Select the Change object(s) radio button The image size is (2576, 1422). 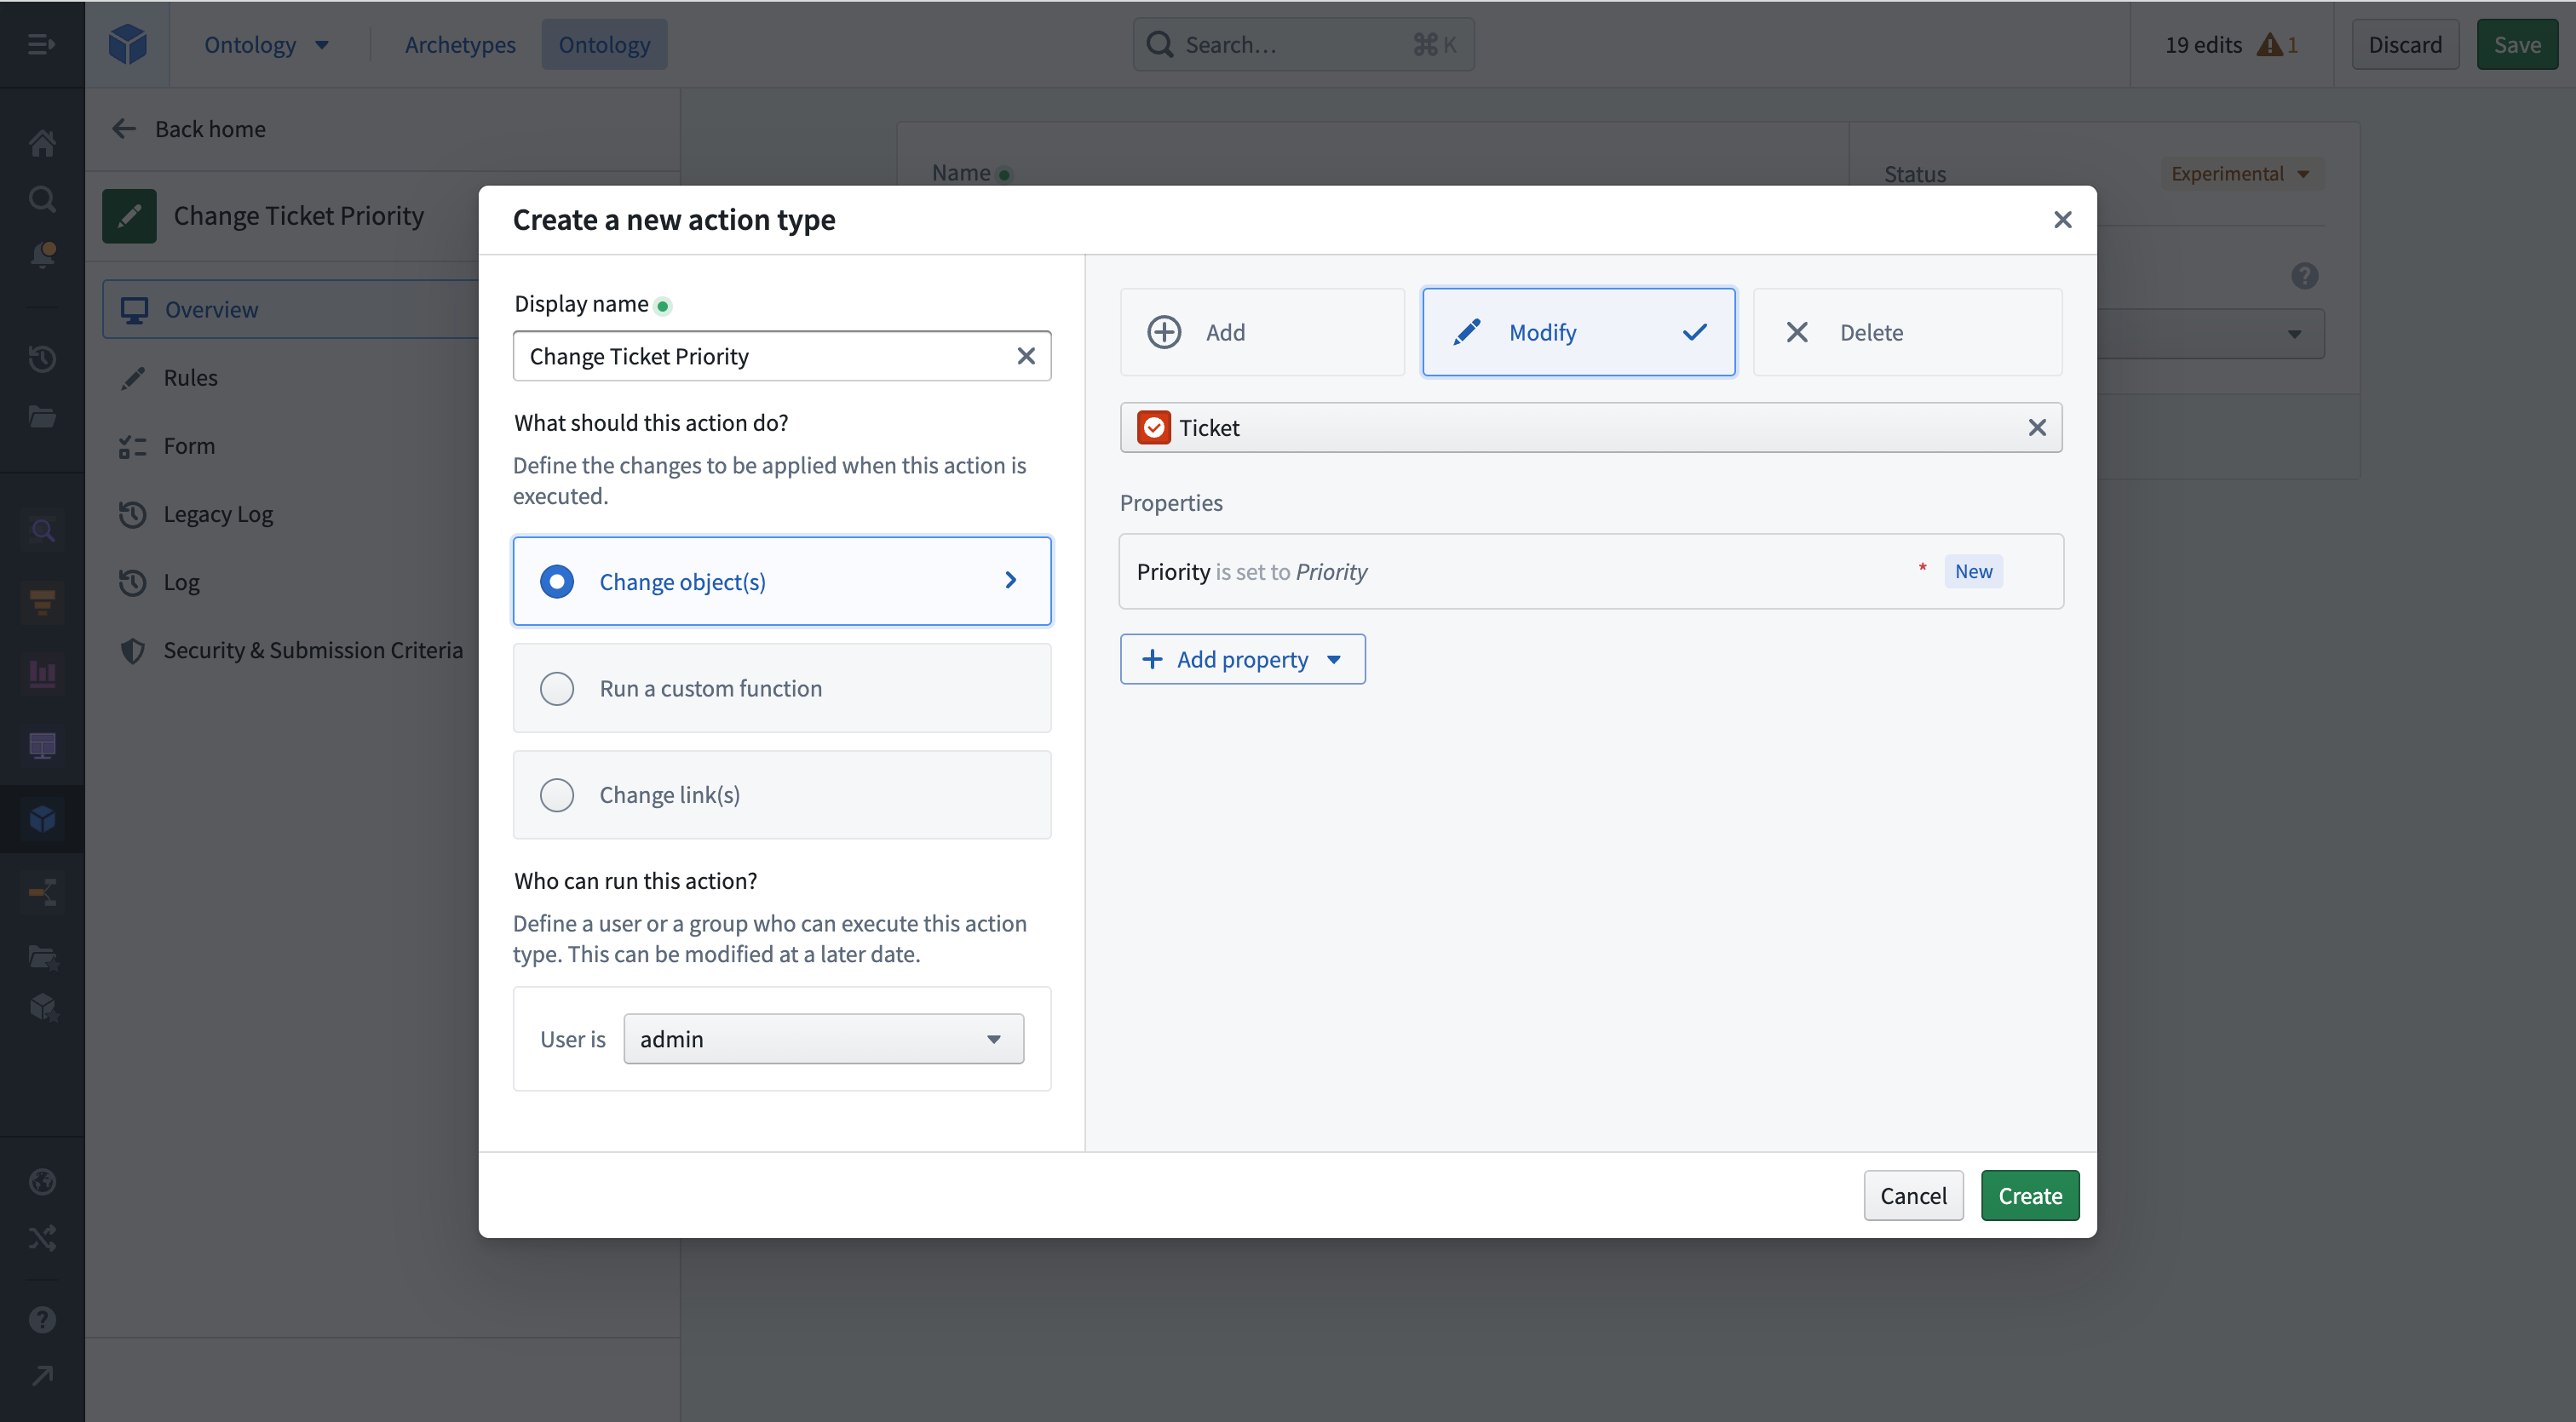(555, 580)
